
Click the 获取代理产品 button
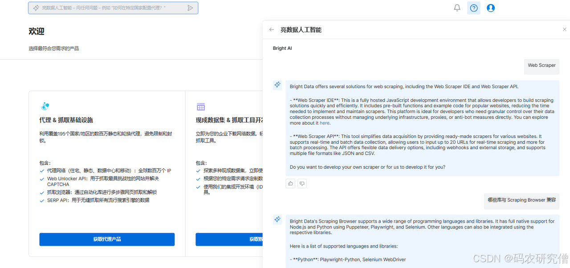tap(107, 239)
